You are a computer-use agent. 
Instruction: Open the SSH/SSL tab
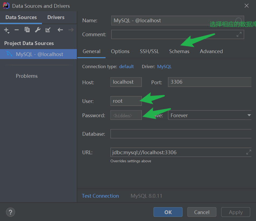(149, 51)
